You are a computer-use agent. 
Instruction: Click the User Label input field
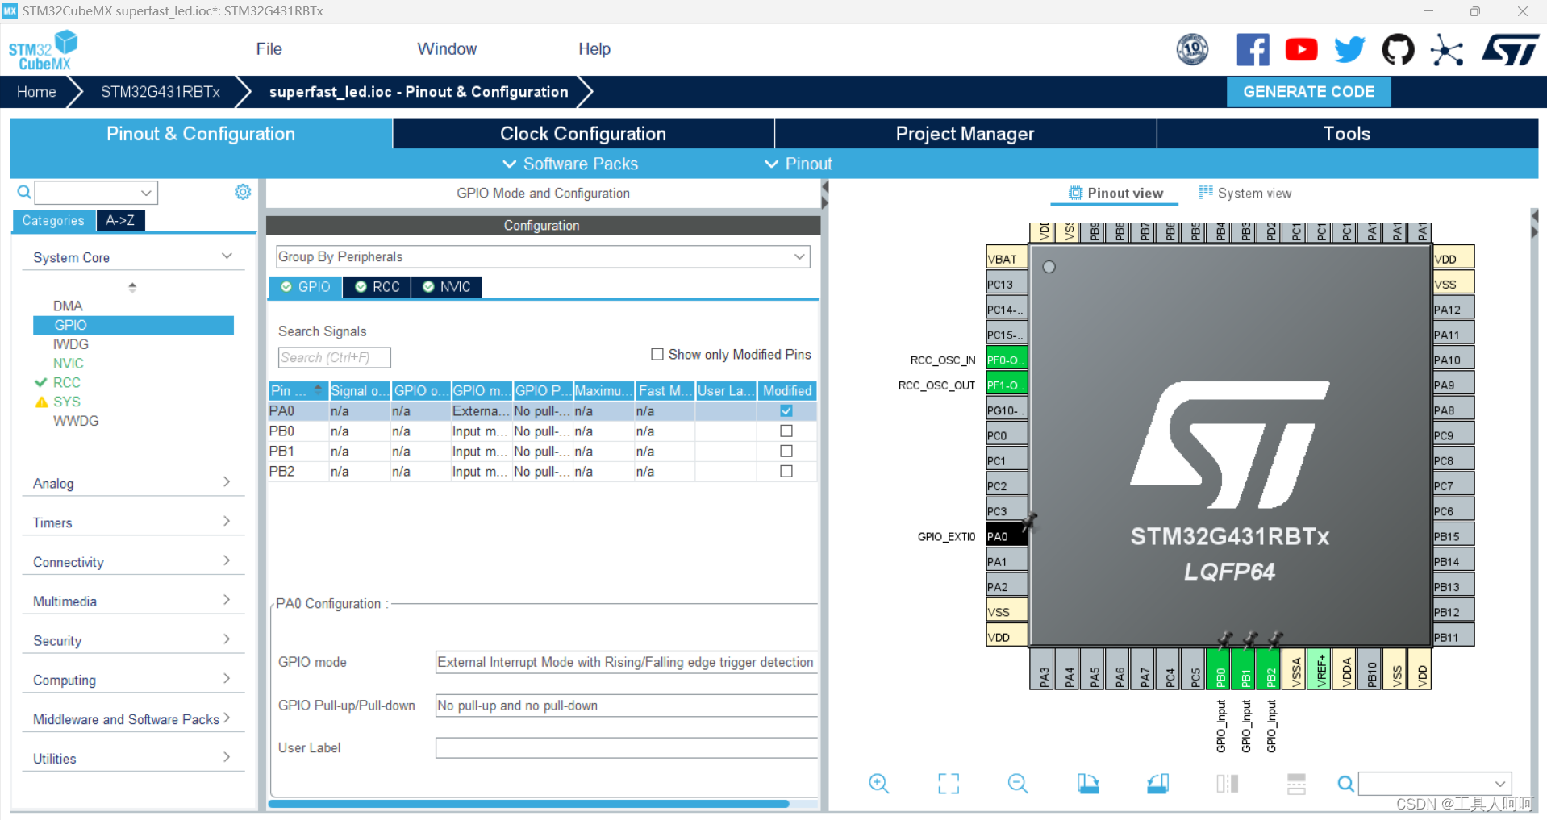626,747
